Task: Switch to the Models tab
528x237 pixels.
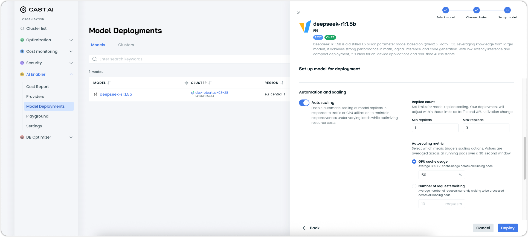Action: pos(98,45)
